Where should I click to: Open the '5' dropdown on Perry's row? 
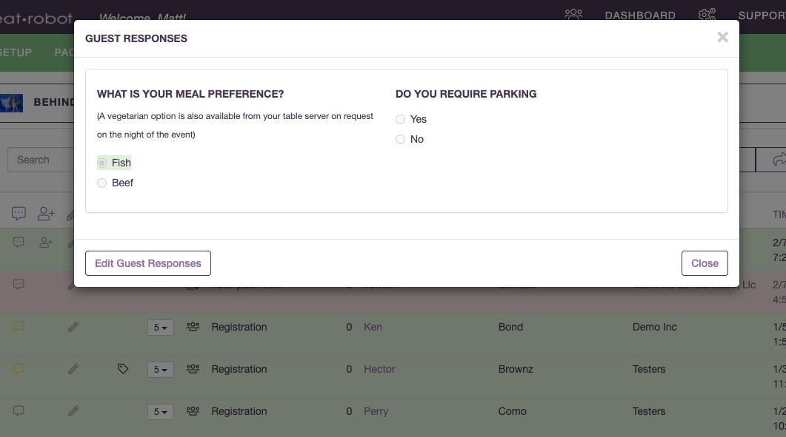(x=160, y=411)
